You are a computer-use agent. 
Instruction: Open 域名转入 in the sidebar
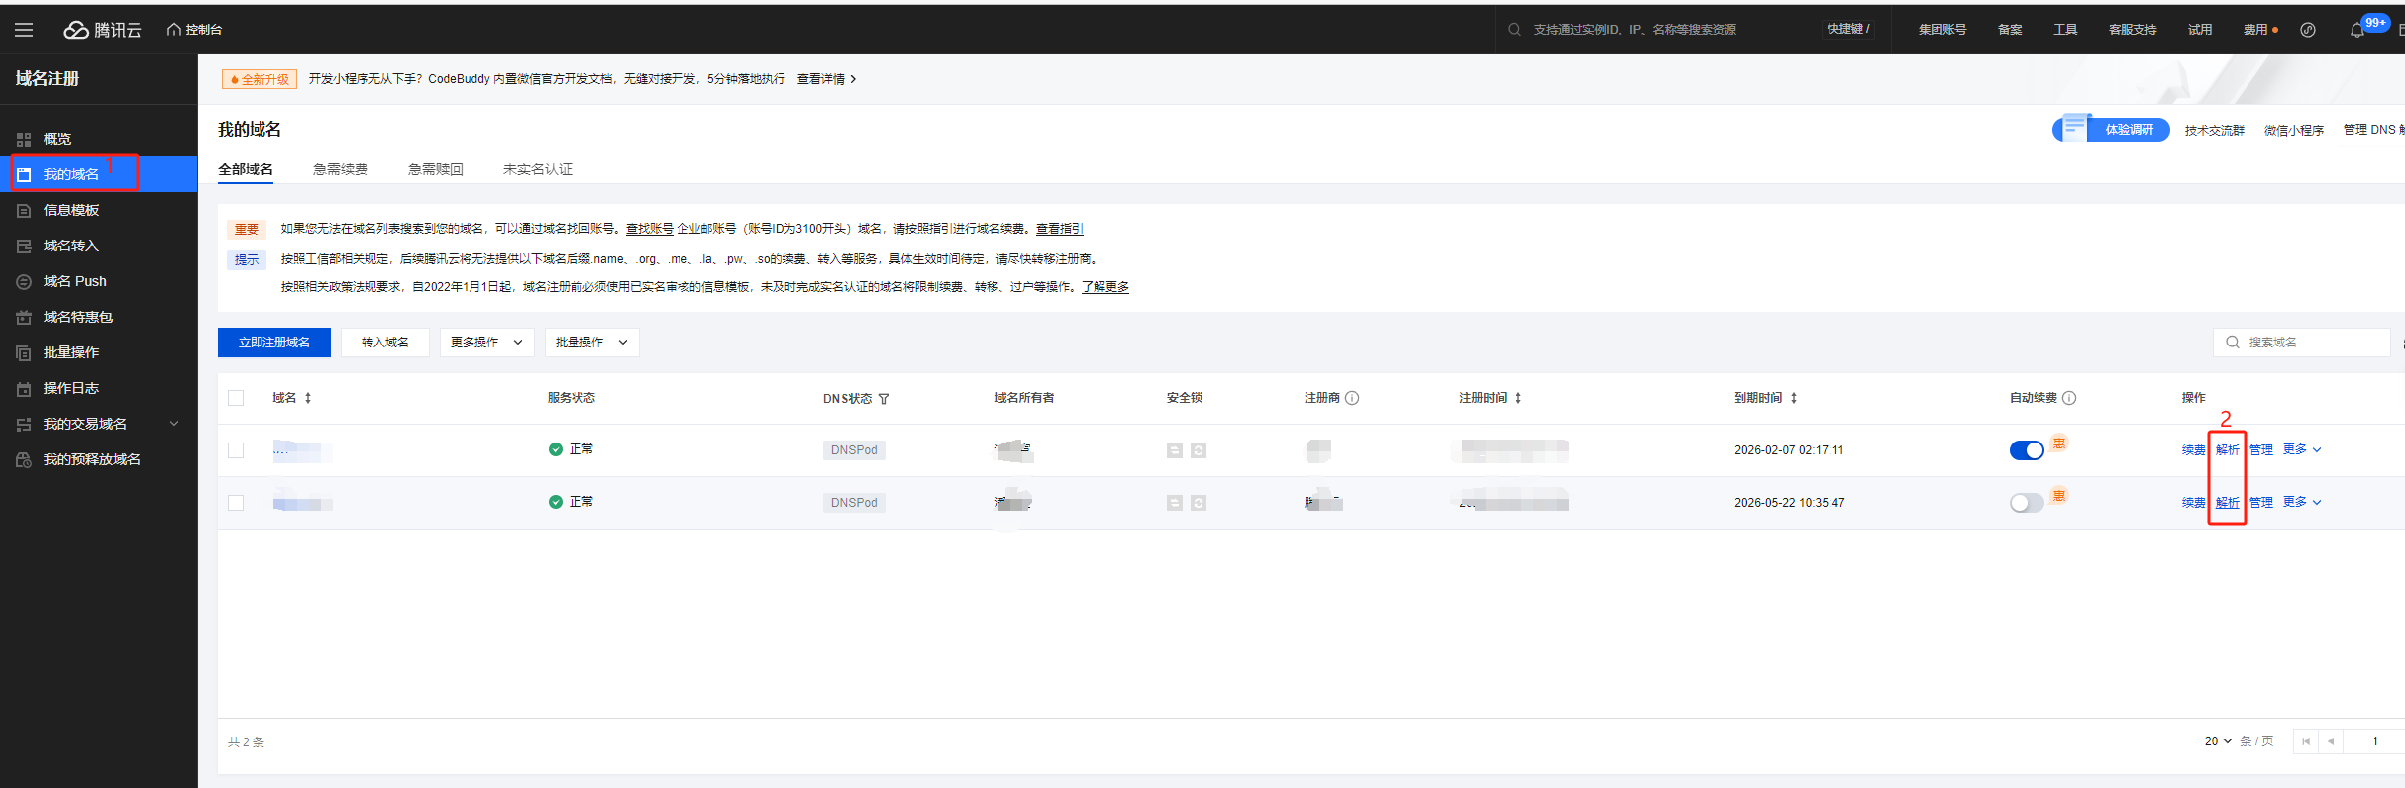tap(71, 246)
